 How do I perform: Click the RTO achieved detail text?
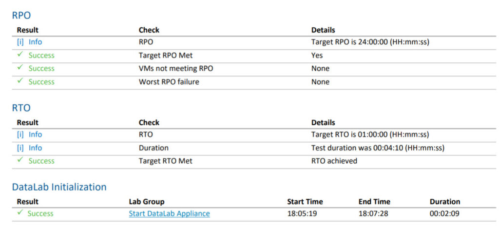[334, 161]
